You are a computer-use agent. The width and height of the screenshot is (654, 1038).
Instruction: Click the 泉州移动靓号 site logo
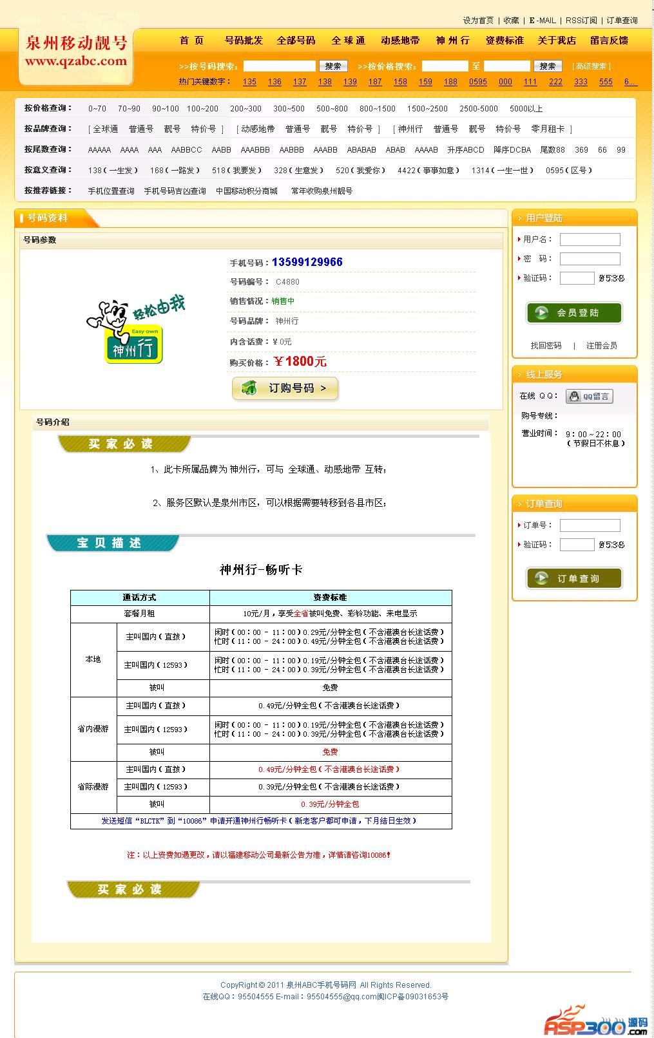tap(76, 52)
